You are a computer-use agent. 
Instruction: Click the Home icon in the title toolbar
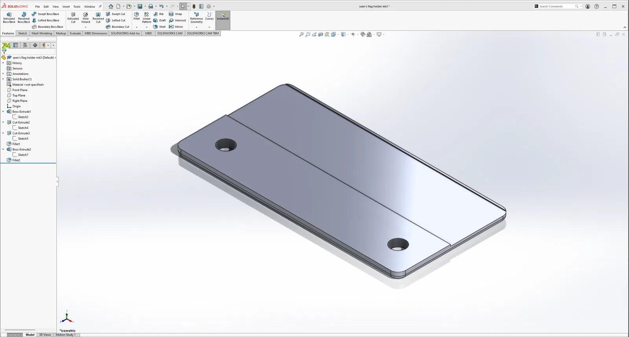[111, 6]
